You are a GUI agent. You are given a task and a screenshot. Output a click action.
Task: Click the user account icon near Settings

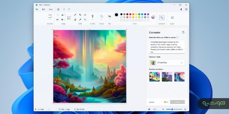coord(181,9)
